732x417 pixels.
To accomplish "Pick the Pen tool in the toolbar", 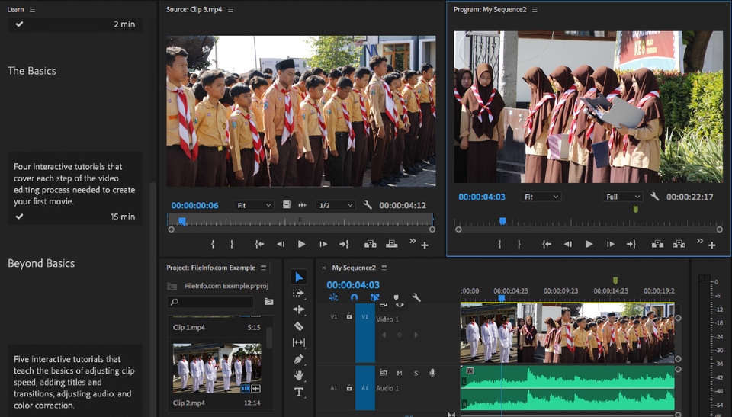I will 299,359.
